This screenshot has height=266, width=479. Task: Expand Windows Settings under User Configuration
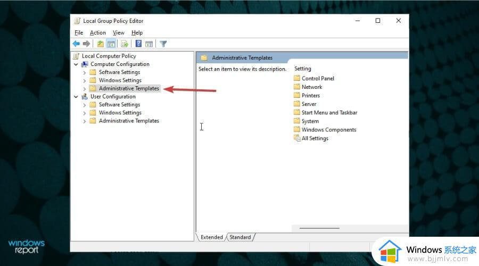tap(85, 113)
